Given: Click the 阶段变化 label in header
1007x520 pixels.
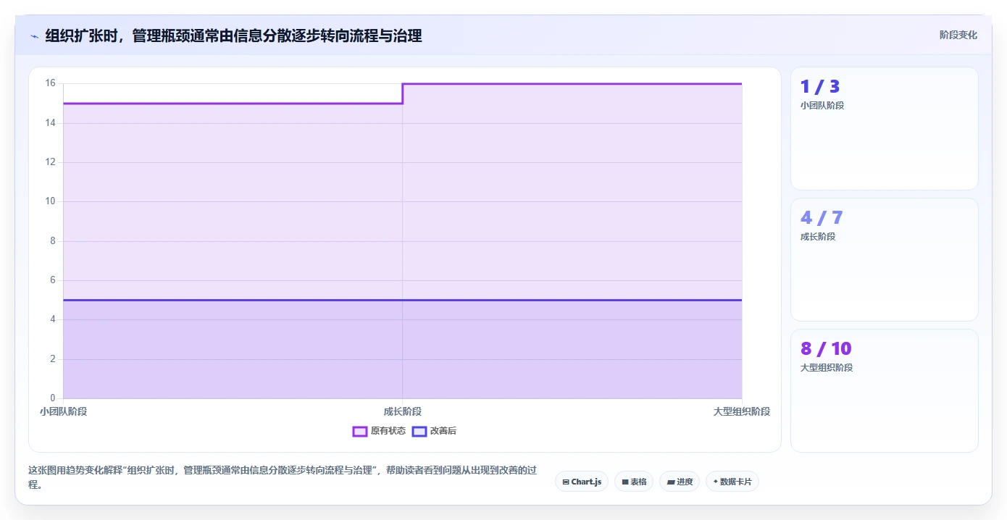Looking at the screenshot, I should tap(958, 35).
